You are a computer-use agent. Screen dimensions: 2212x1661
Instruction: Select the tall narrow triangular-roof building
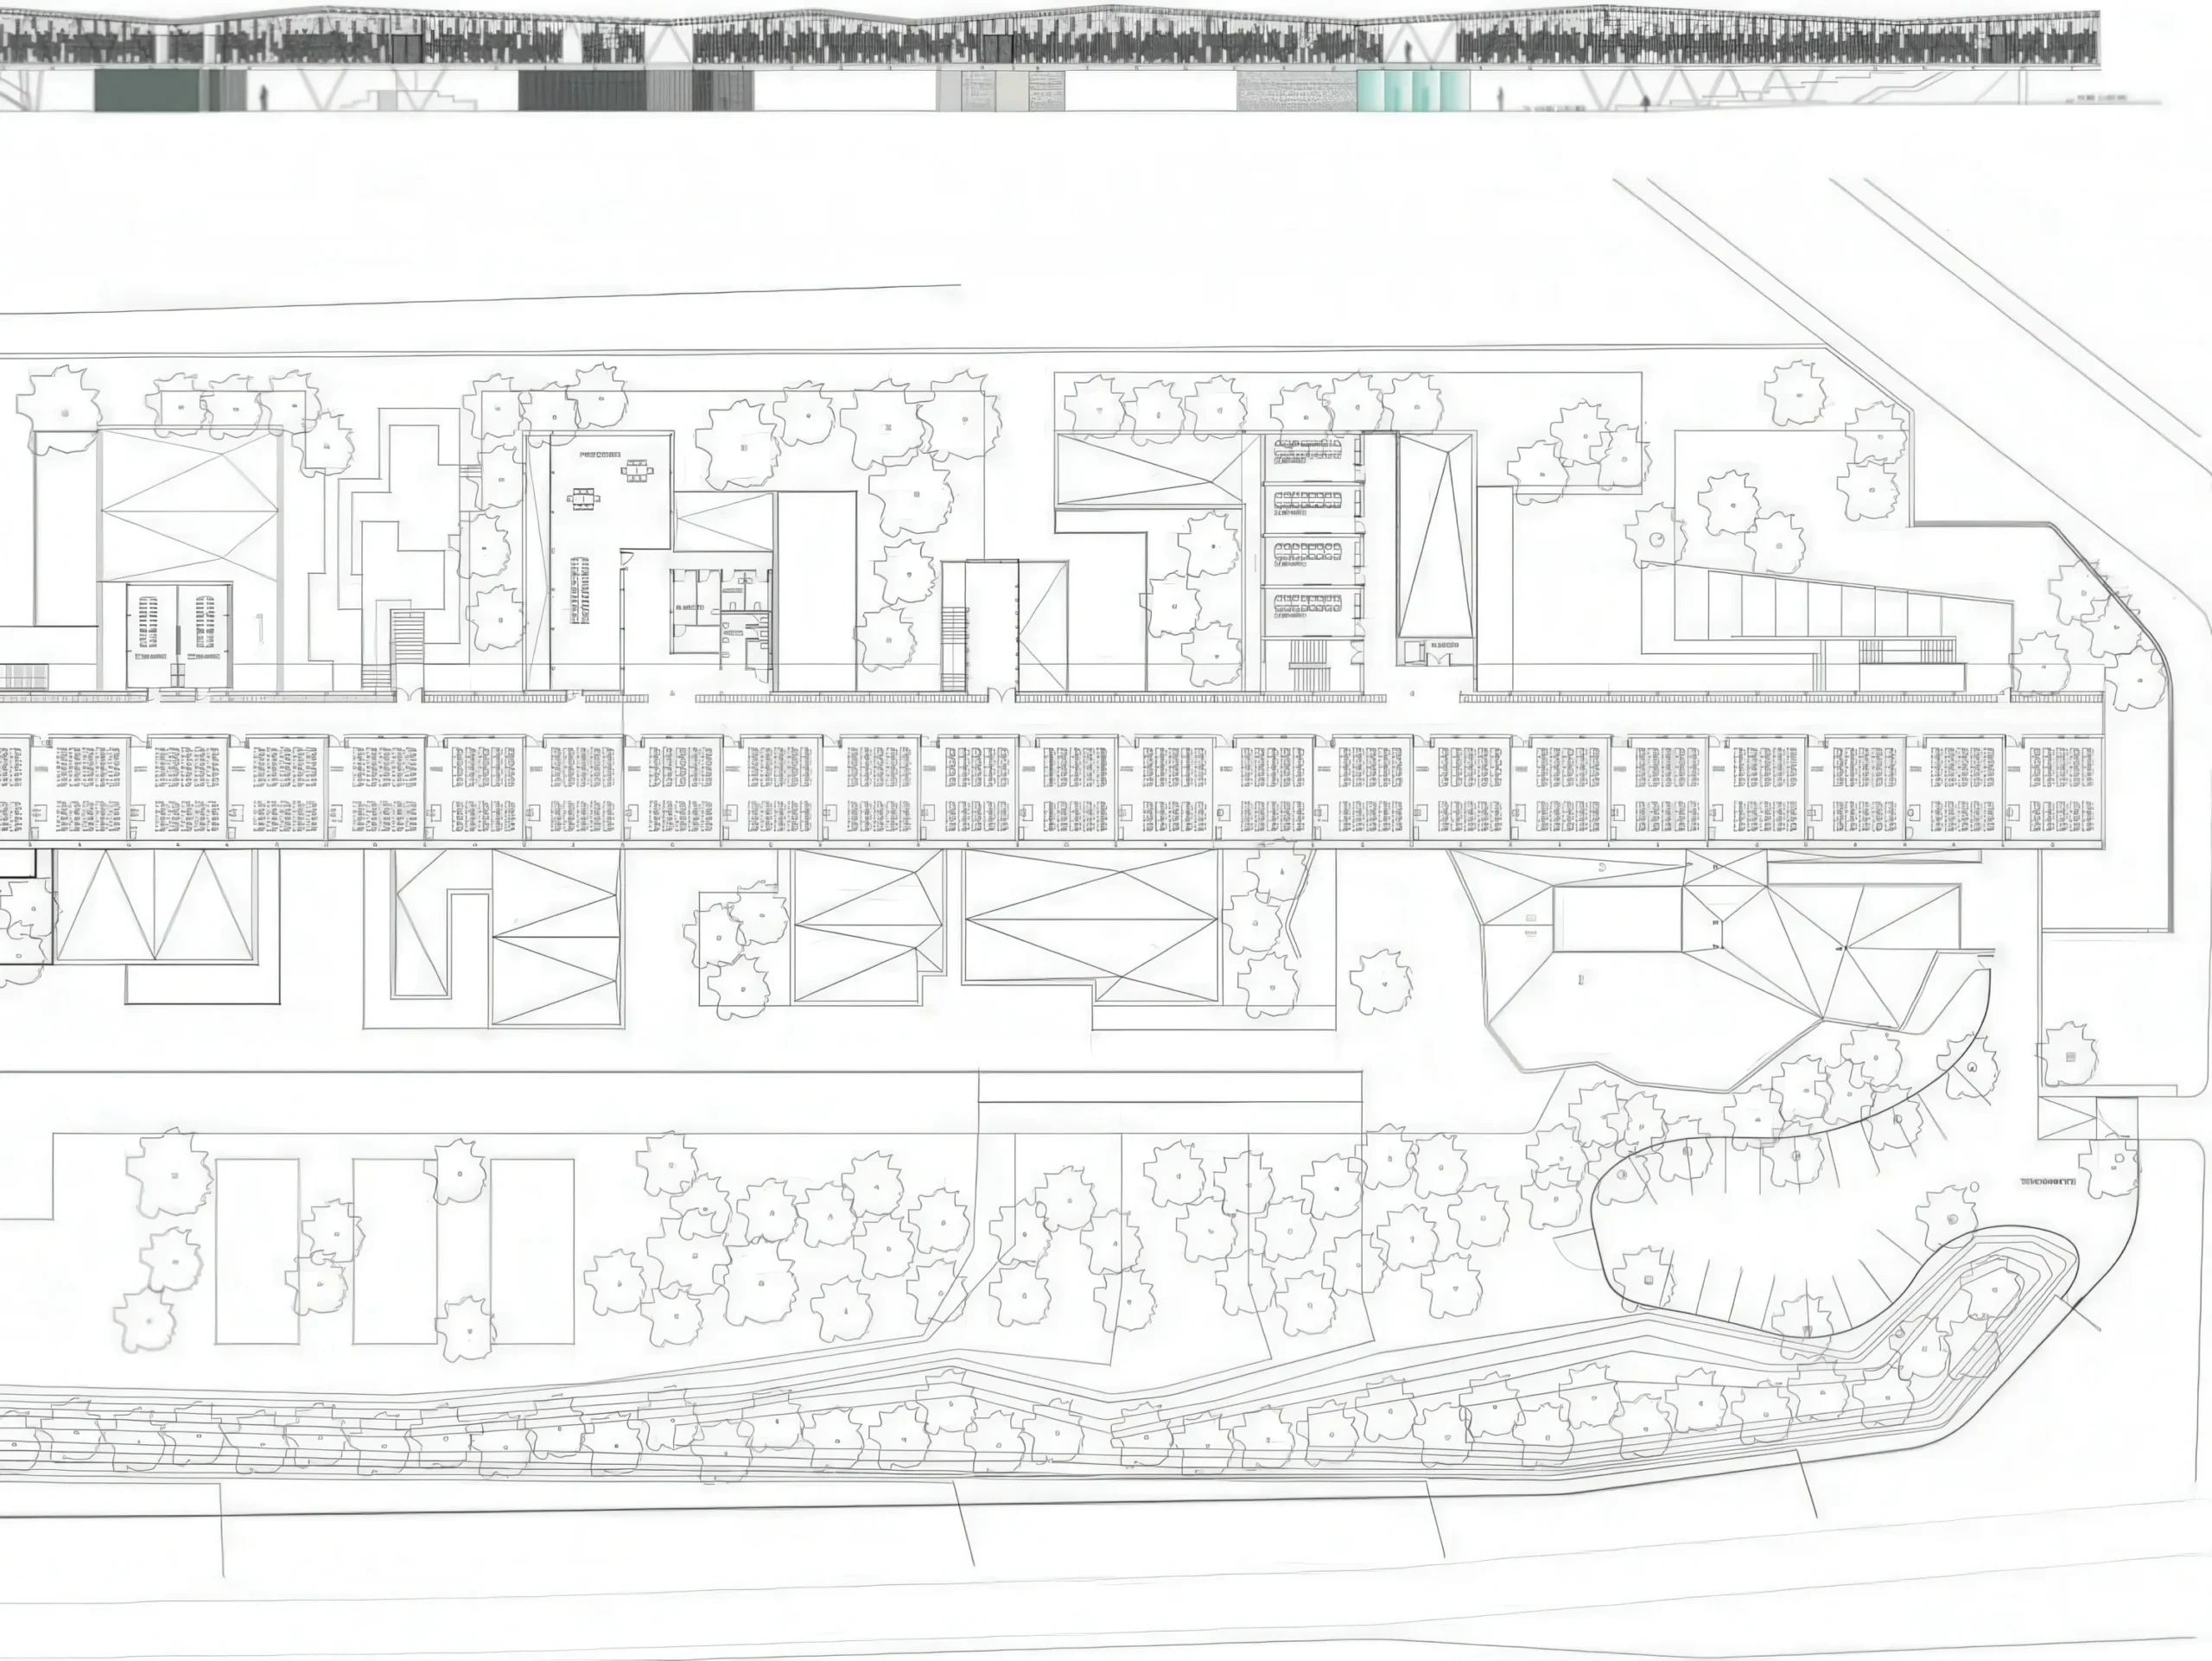[x=1437, y=535]
